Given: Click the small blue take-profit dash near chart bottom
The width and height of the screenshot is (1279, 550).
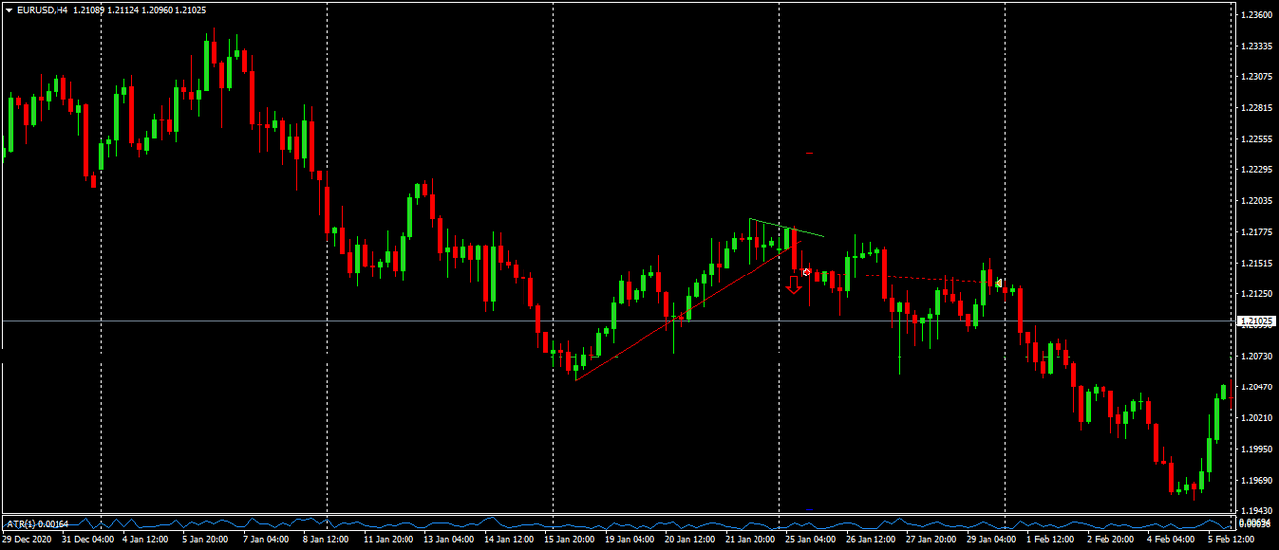Looking at the screenshot, I should coord(810,509).
